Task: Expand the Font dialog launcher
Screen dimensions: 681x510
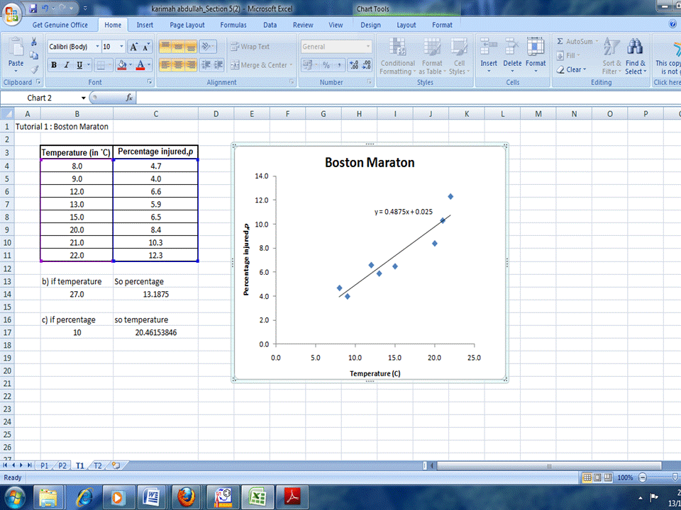Action: click(150, 81)
